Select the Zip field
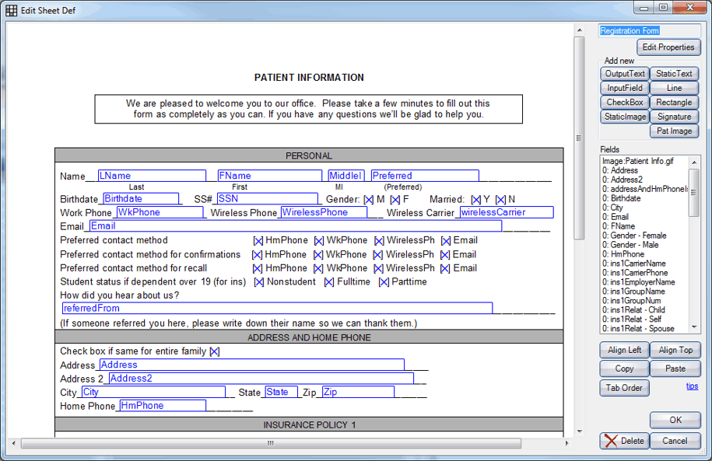The width and height of the screenshot is (712, 461). (358, 392)
